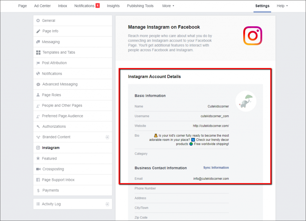Image resolution: width=306 pixels, height=221 pixels.
Task: Switch to the Inbox tab
Action: pos(62,6)
